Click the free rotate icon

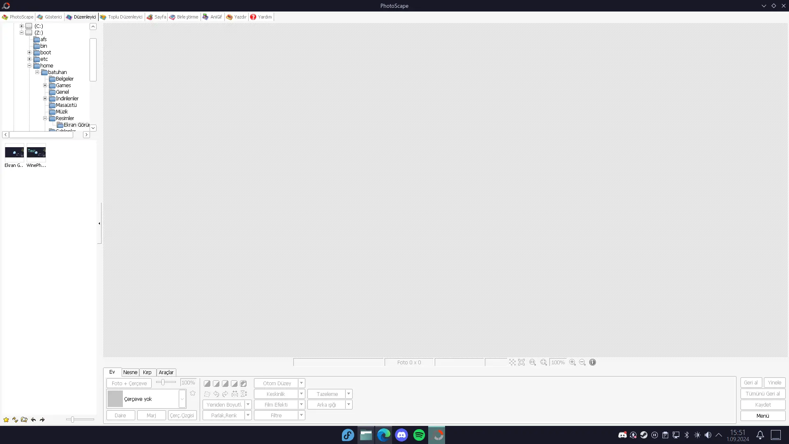click(x=207, y=394)
